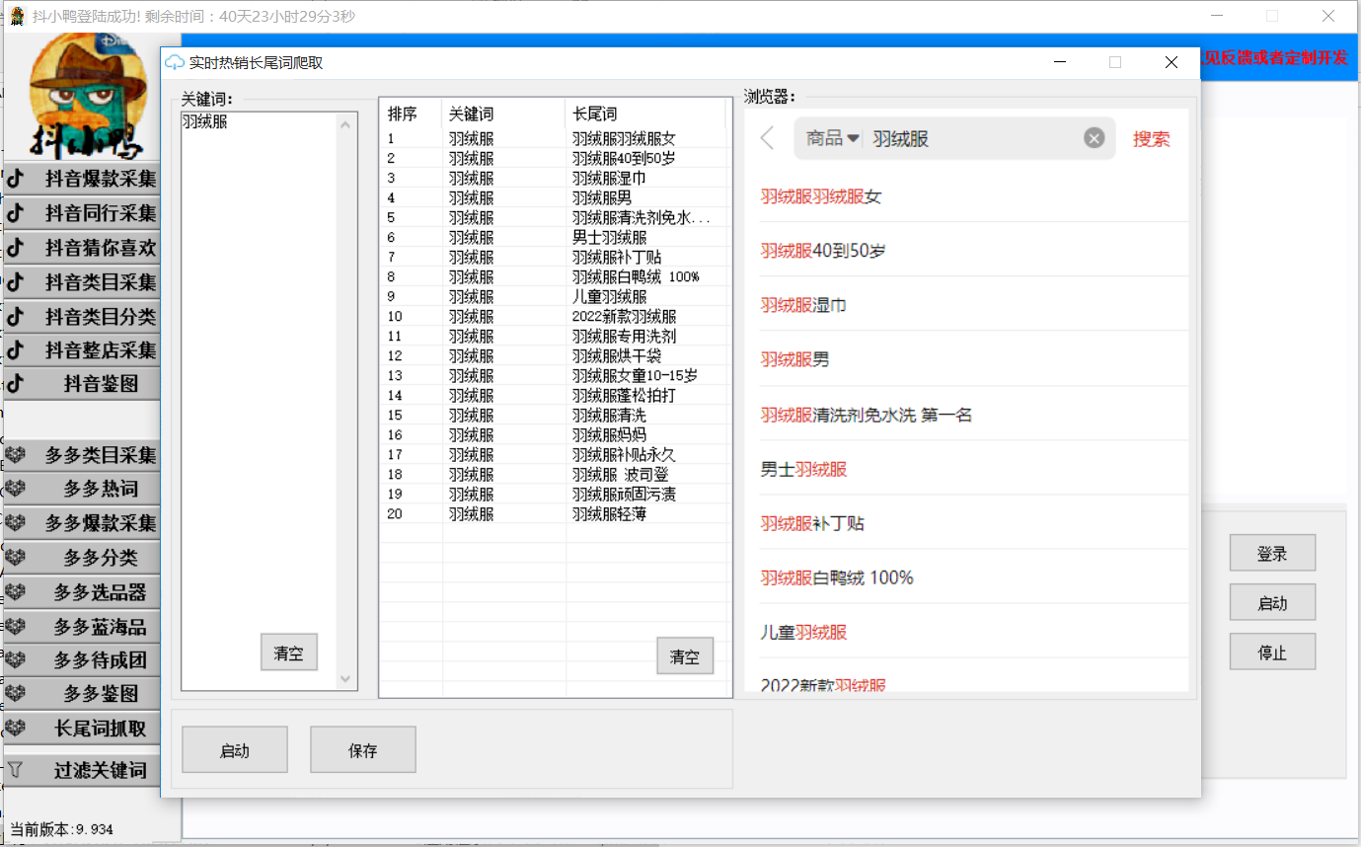Click the heart icon beside 多多热词
The image size is (1361, 847).
(x=15, y=489)
